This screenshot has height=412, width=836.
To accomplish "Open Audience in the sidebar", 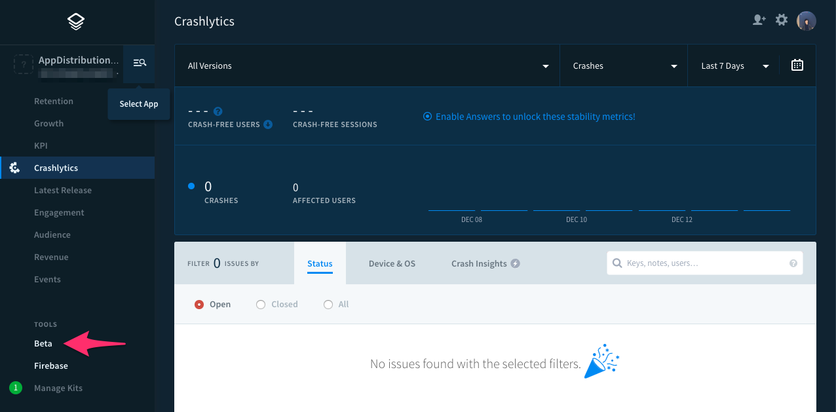I will point(52,234).
